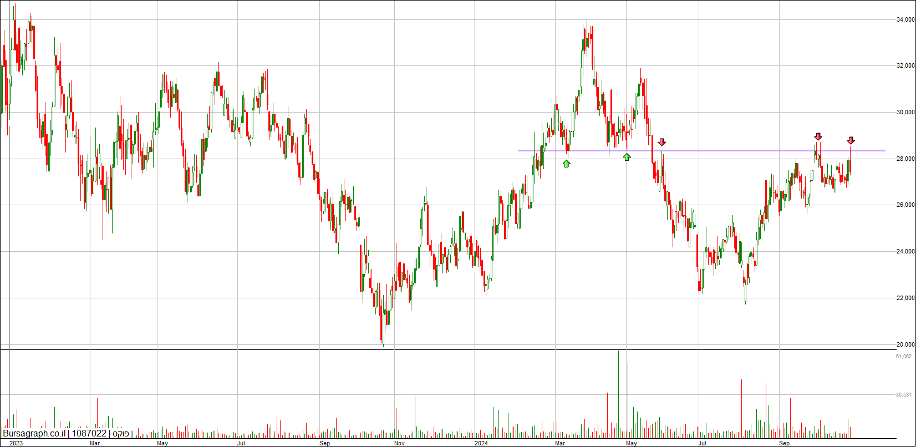Click the 20,000 price axis label

click(x=905, y=344)
